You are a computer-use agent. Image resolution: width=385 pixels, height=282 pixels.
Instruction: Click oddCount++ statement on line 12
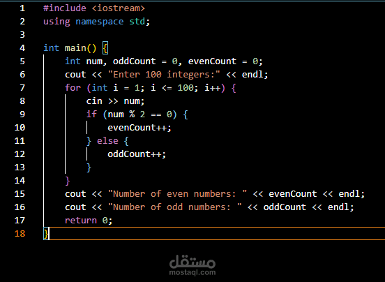pos(137,154)
